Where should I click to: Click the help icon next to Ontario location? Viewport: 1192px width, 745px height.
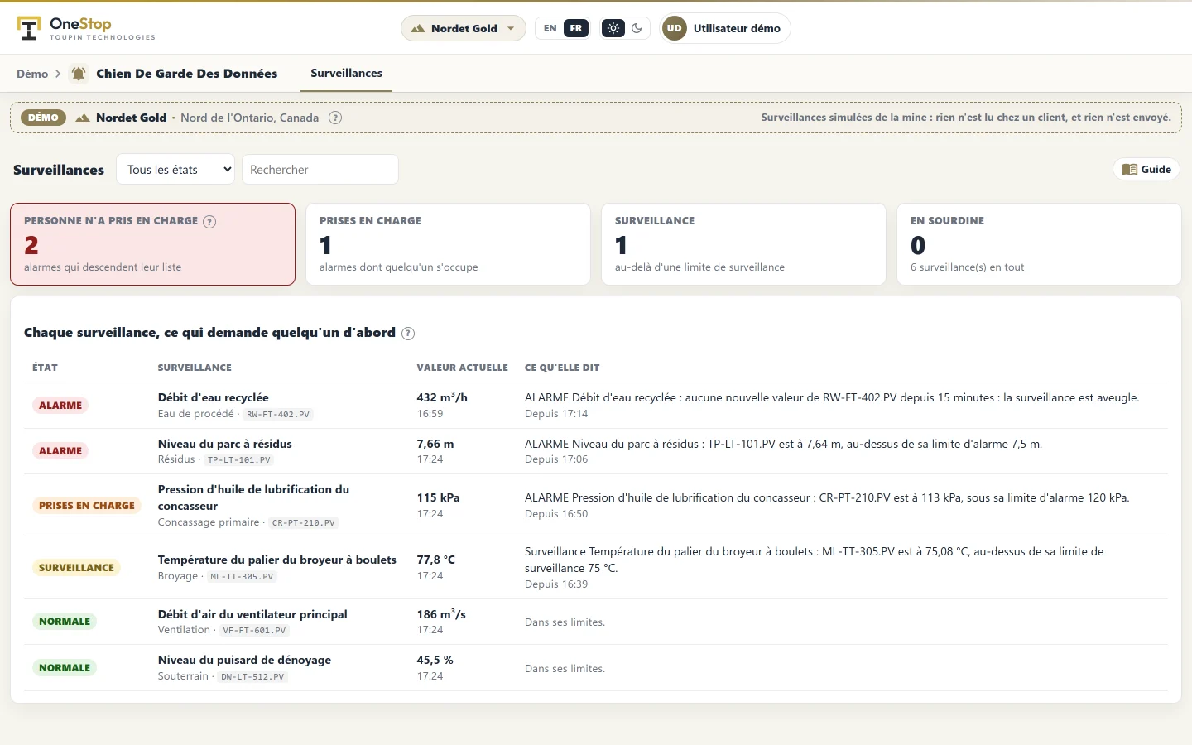[x=335, y=118]
